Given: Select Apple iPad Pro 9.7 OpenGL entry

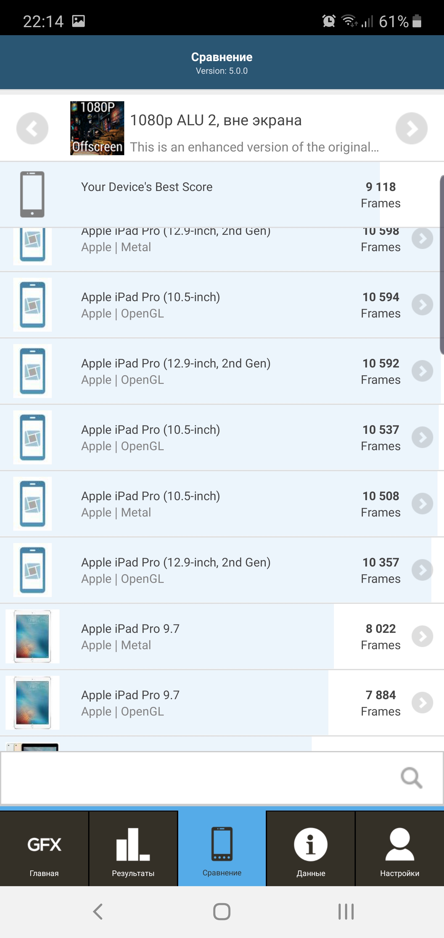Looking at the screenshot, I should [x=222, y=703].
